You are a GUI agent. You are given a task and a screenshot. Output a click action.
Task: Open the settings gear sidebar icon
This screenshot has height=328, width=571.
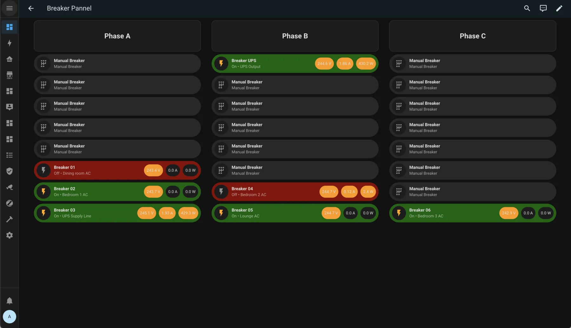pos(10,235)
